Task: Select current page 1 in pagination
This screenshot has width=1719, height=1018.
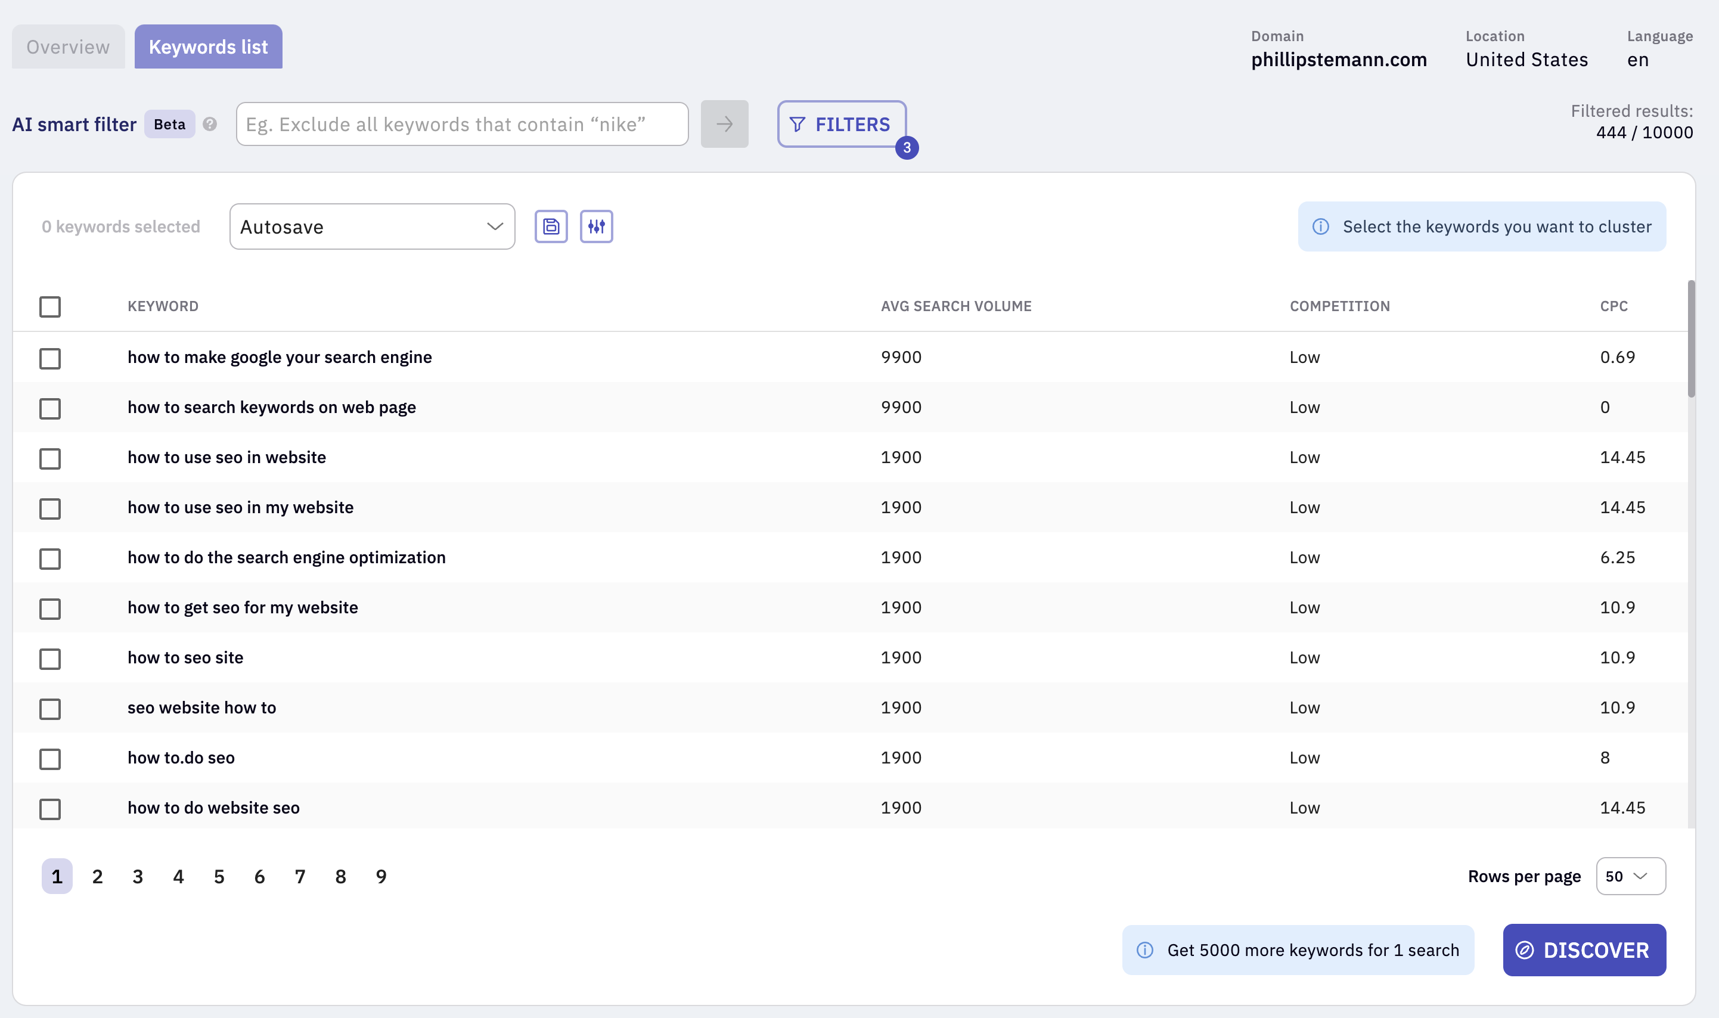Action: click(57, 876)
